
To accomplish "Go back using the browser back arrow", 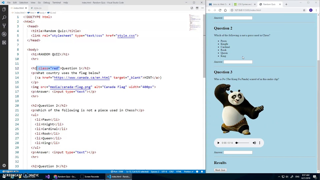I will (x=209, y=10).
